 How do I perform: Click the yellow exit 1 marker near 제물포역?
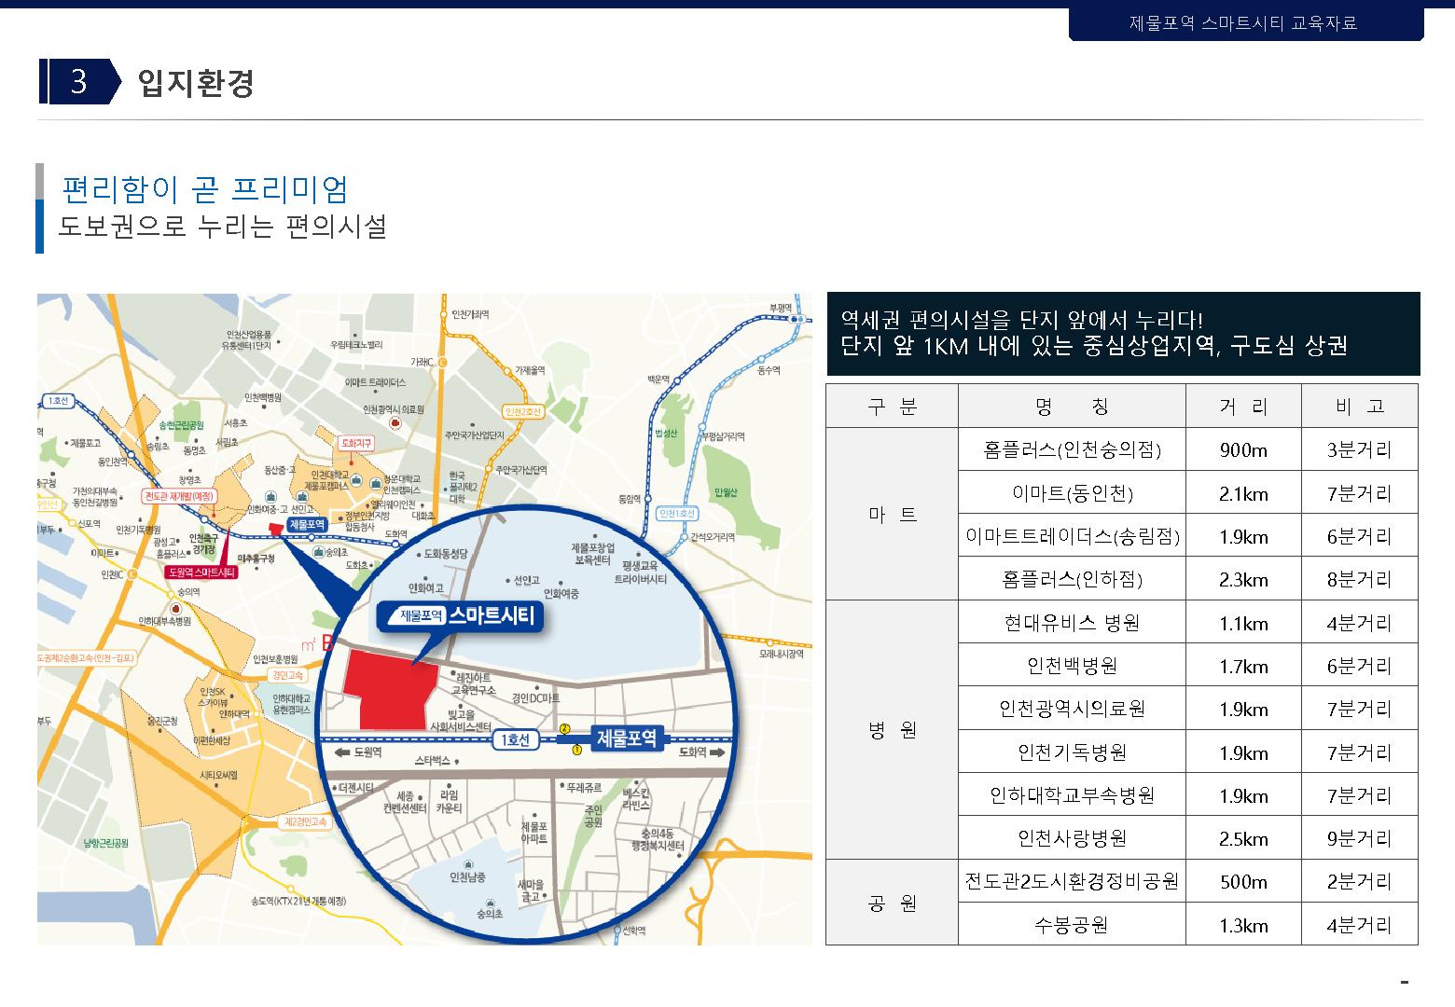coord(576,749)
